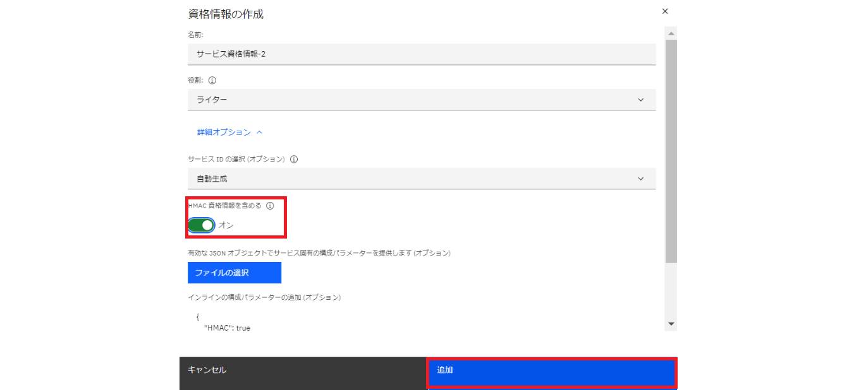The image size is (866, 390).
Task: Close the 資格情報の作成 dialog with the X
Action: [664, 11]
